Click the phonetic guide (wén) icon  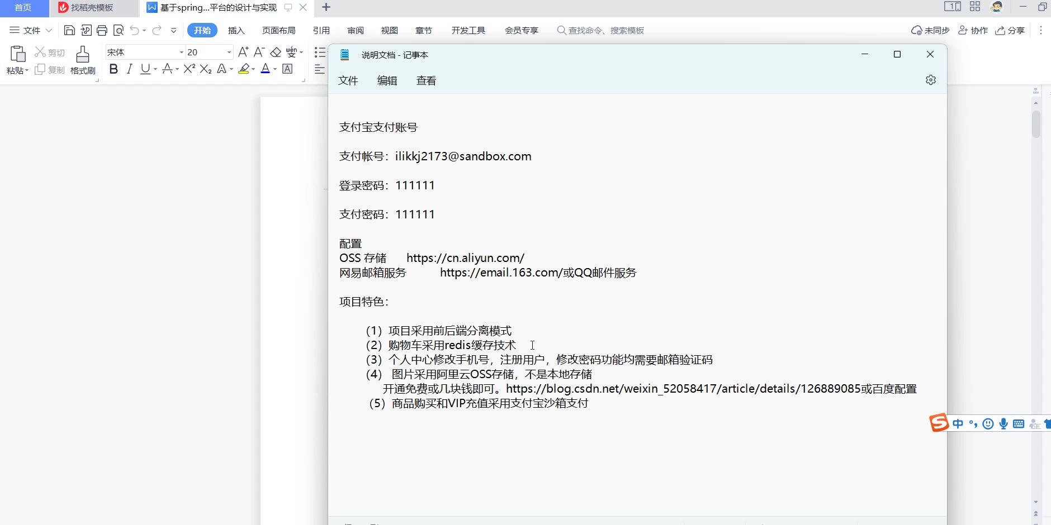291,52
